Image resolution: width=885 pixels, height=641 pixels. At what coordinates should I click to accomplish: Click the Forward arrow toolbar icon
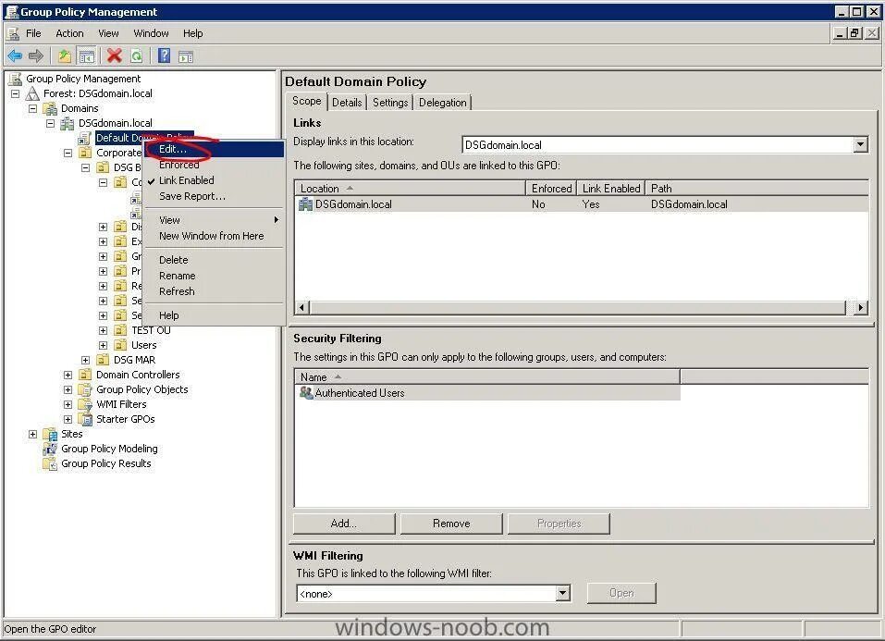(36, 55)
